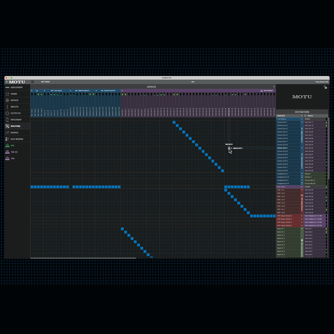The height and width of the screenshot is (334, 334).
Task: Collapse the Line Inputs source group
Action: [x=45, y=91]
